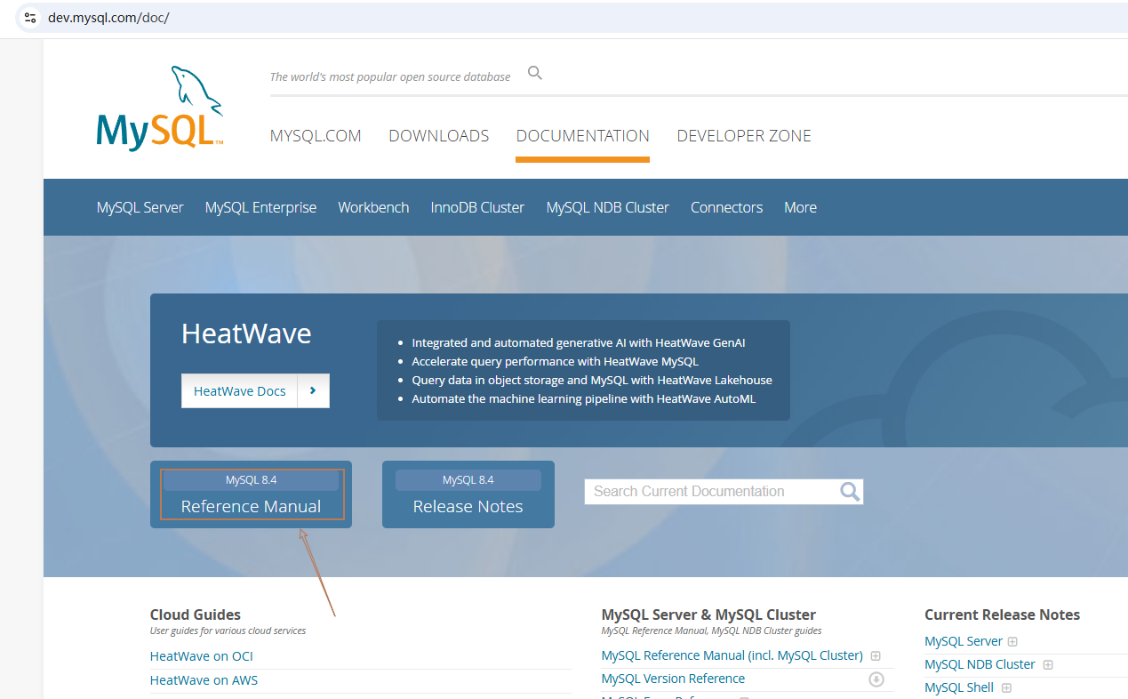This screenshot has height=699, width=1128.
Task: Click the search magnifier beside the tagline
Action: pyautogui.click(x=535, y=73)
